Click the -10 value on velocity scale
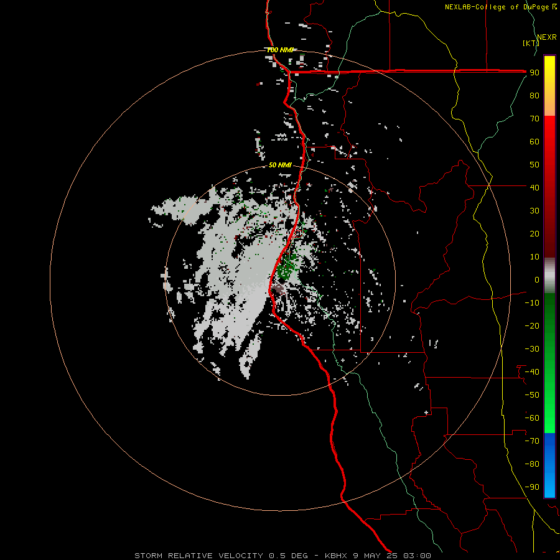 click(532, 303)
